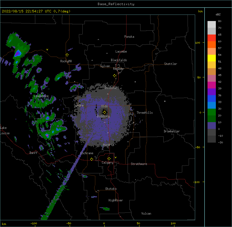Screen dimensions: 232x227
Task: Click the -30 value on the color scale
Action: point(220,142)
